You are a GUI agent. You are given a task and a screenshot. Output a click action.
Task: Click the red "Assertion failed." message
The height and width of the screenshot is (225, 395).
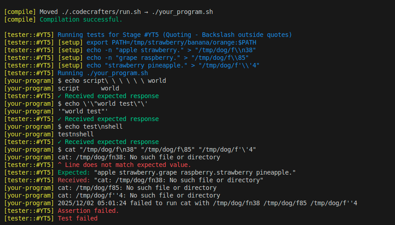coord(88,211)
